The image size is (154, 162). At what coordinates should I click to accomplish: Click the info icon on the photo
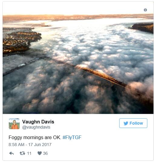coord(145,10)
